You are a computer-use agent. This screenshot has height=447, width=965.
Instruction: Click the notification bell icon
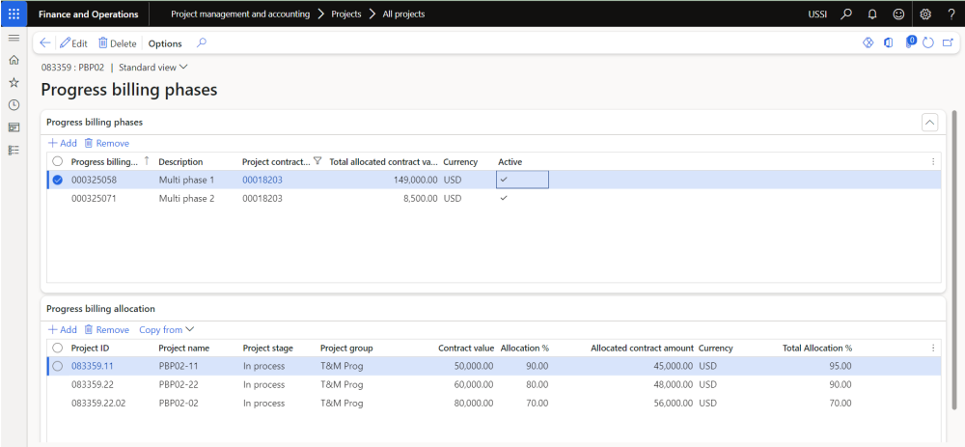(x=872, y=14)
